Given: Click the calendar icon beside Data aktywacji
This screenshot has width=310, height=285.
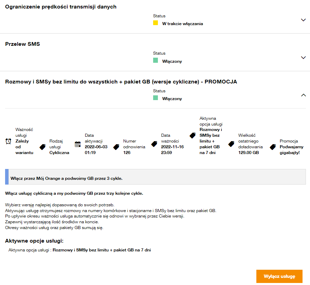Looking at the screenshot, I should [78, 144].
